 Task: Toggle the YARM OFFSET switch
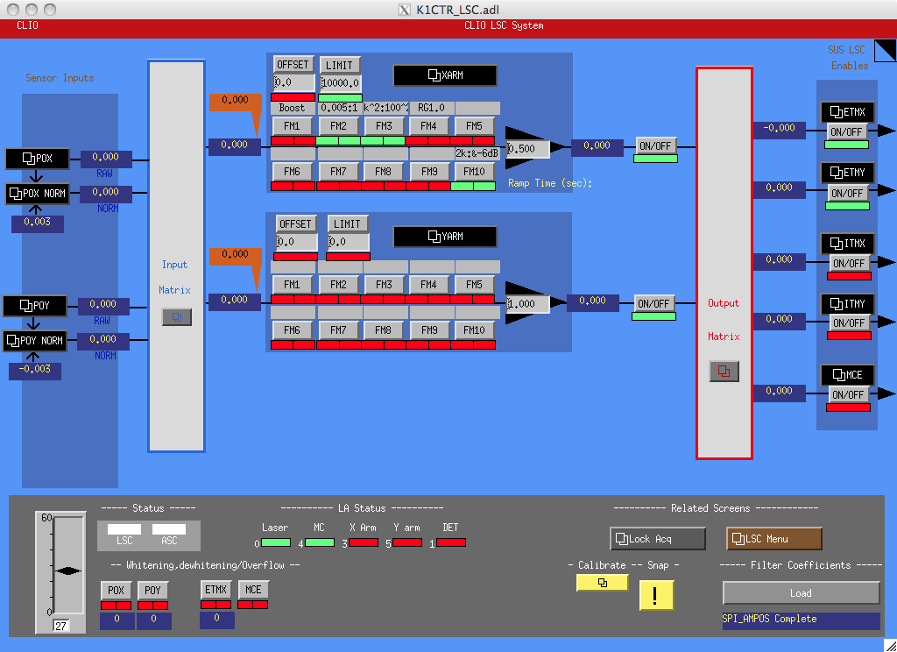coord(296,223)
